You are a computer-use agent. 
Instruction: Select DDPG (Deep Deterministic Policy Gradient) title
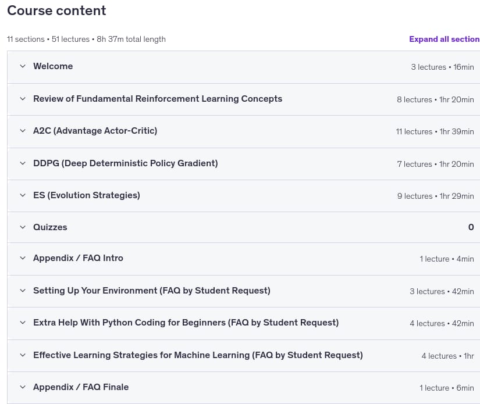(x=126, y=163)
